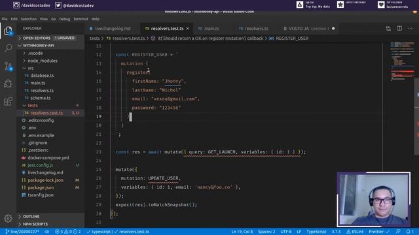Open the Run and Debug view

[x=8, y=84]
